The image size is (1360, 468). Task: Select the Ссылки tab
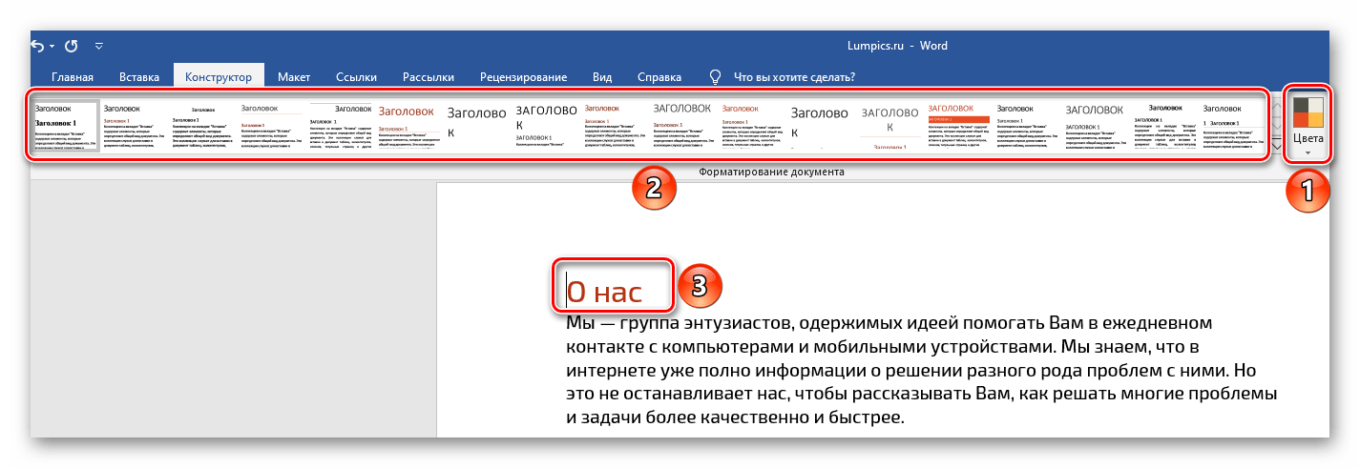point(356,77)
